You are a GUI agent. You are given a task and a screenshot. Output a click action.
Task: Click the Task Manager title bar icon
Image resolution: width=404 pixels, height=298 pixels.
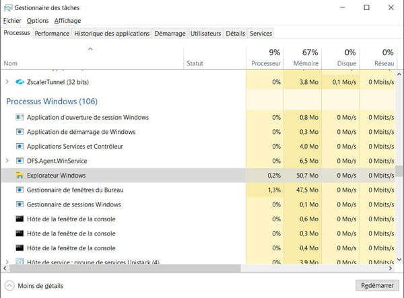click(8, 8)
